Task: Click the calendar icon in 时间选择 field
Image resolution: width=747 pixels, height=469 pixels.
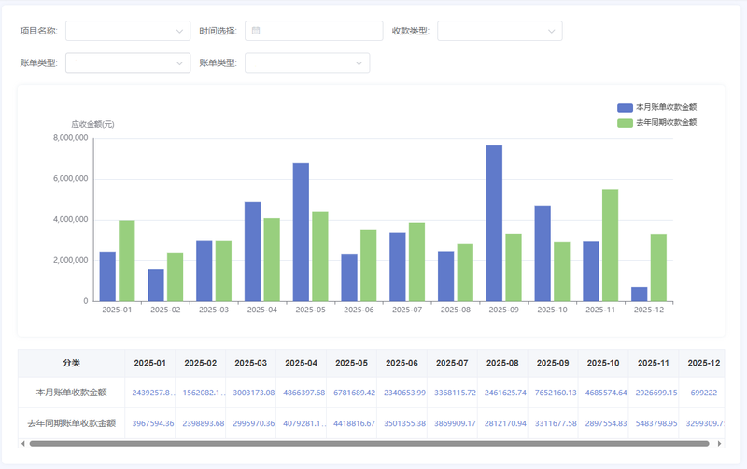Action: [256, 31]
